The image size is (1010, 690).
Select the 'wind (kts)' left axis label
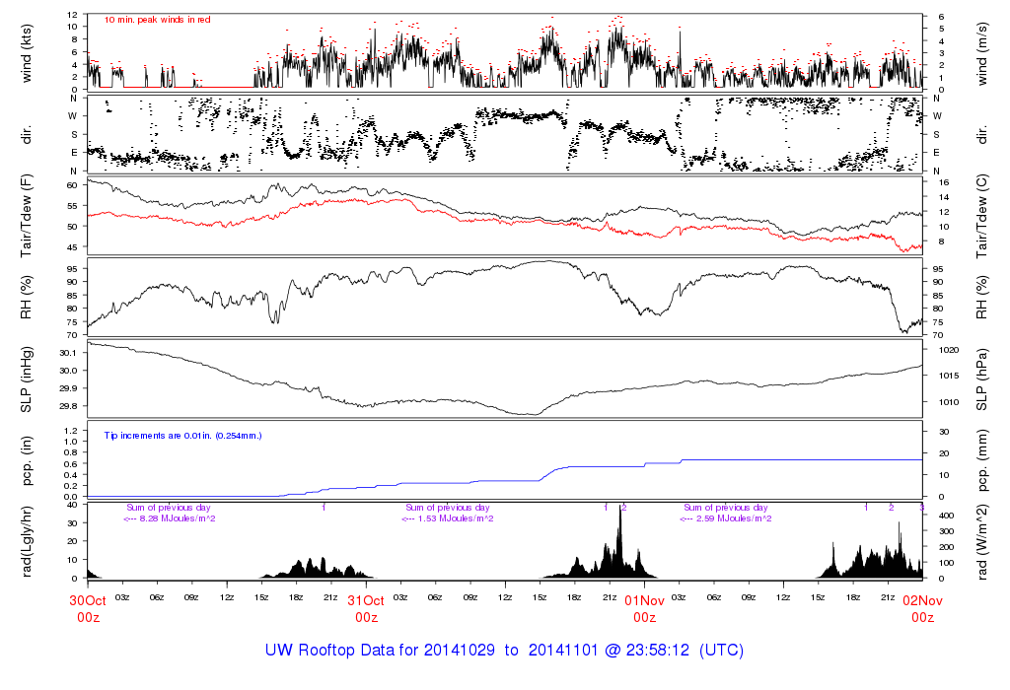point(27,53)
